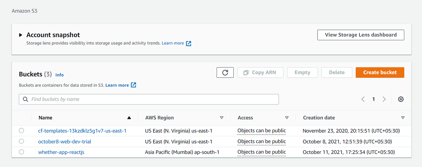Select the cf-templates bucket radio button
The image size is (422, 167).
[21, 131]
